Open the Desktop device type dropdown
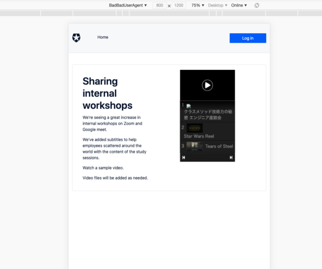 (x=217, y=6)
